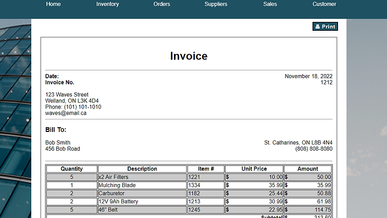Viewport: 387px width, 218px height.
Task: Select the Carburetor description cell
Action: tap(142, 193)
